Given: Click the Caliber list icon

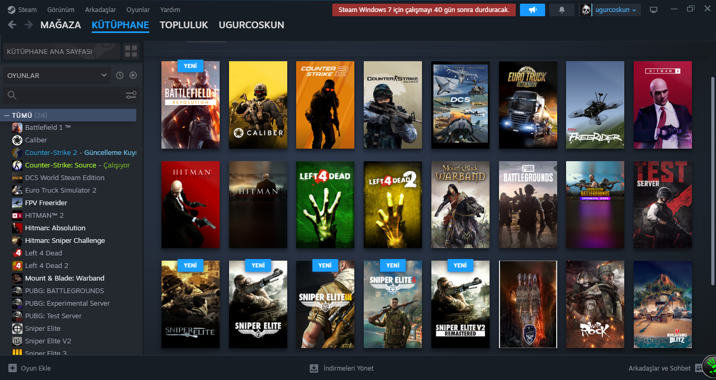Looking at the screenshot, I should click(x=17, y=140).
